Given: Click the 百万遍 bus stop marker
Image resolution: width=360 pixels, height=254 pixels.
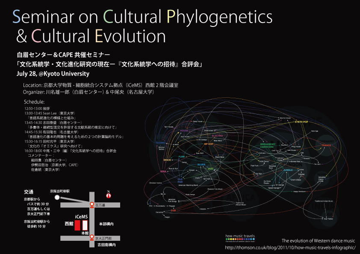Looking at the screenshot, I should (x=92, y=204).
